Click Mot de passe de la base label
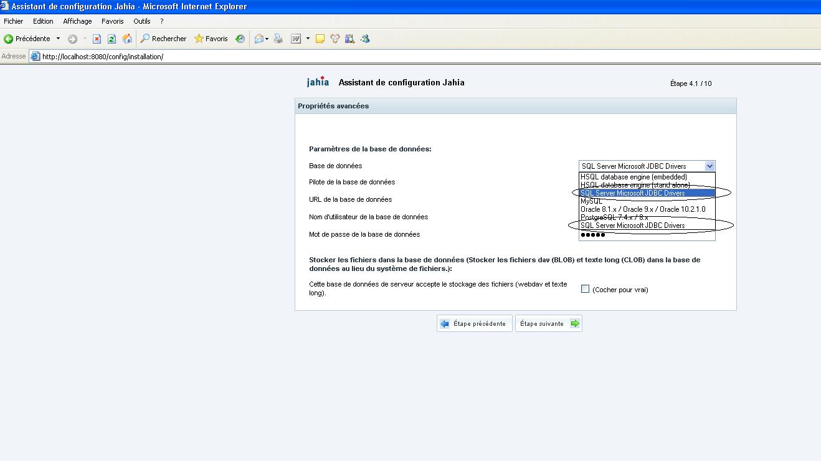The image size is (821, 461). (x=364, y=234)
